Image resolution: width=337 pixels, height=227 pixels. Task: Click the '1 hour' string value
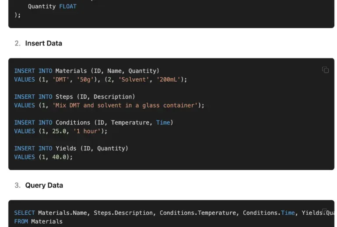(87, 131)
